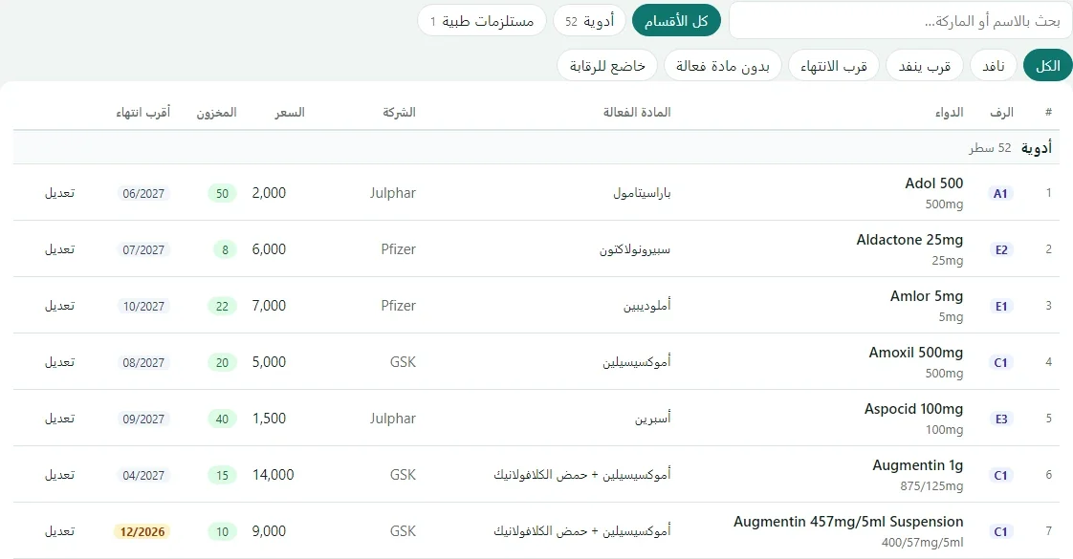
Task: Click تعديل for Adol 500
Action: pos(59,193)
